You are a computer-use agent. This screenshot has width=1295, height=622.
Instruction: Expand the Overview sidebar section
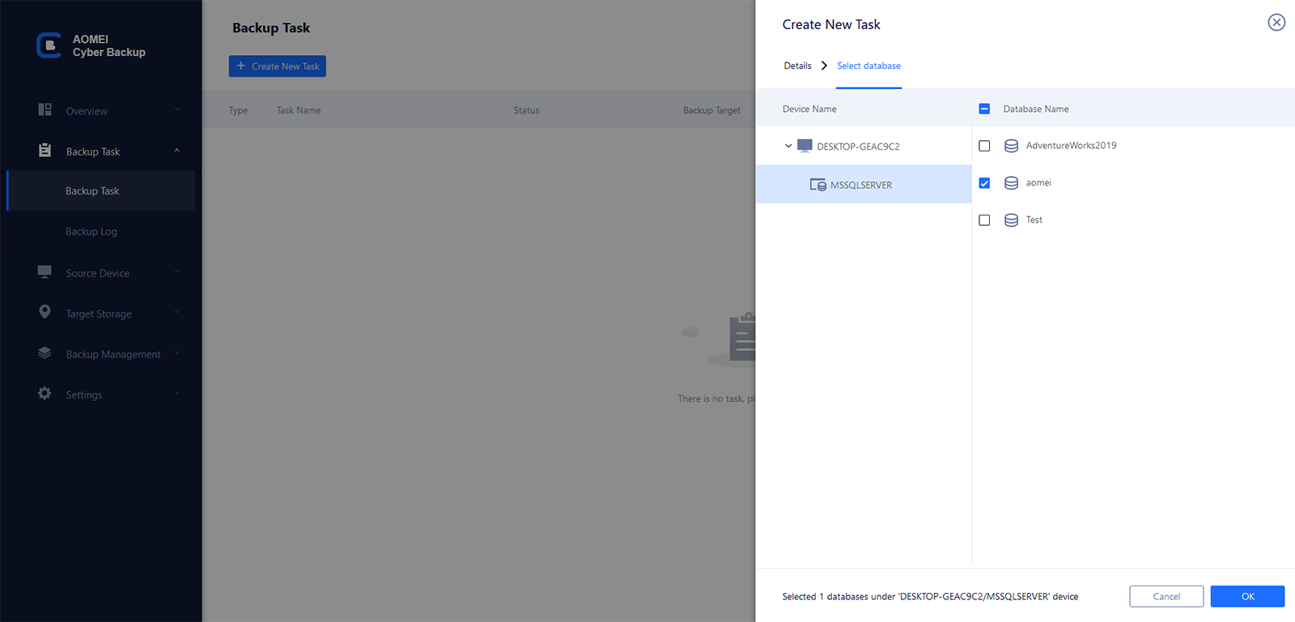click(x=176, y=110)
